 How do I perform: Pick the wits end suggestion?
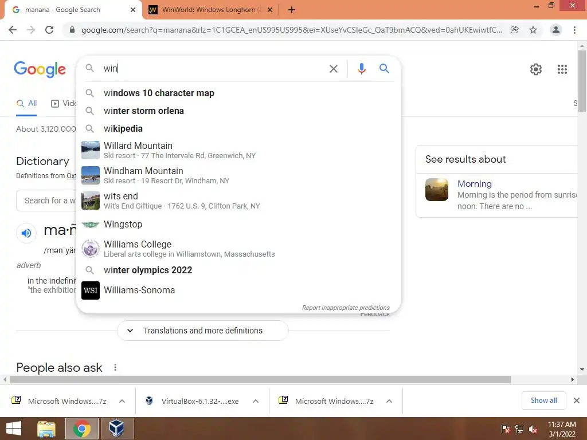(x=238, y=201)
